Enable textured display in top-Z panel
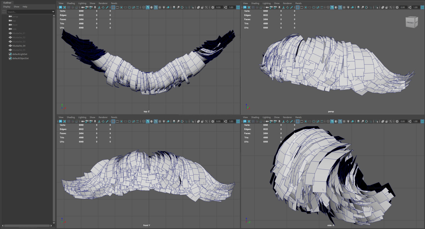This screenshot has width=425, height=229. (160, 7)
